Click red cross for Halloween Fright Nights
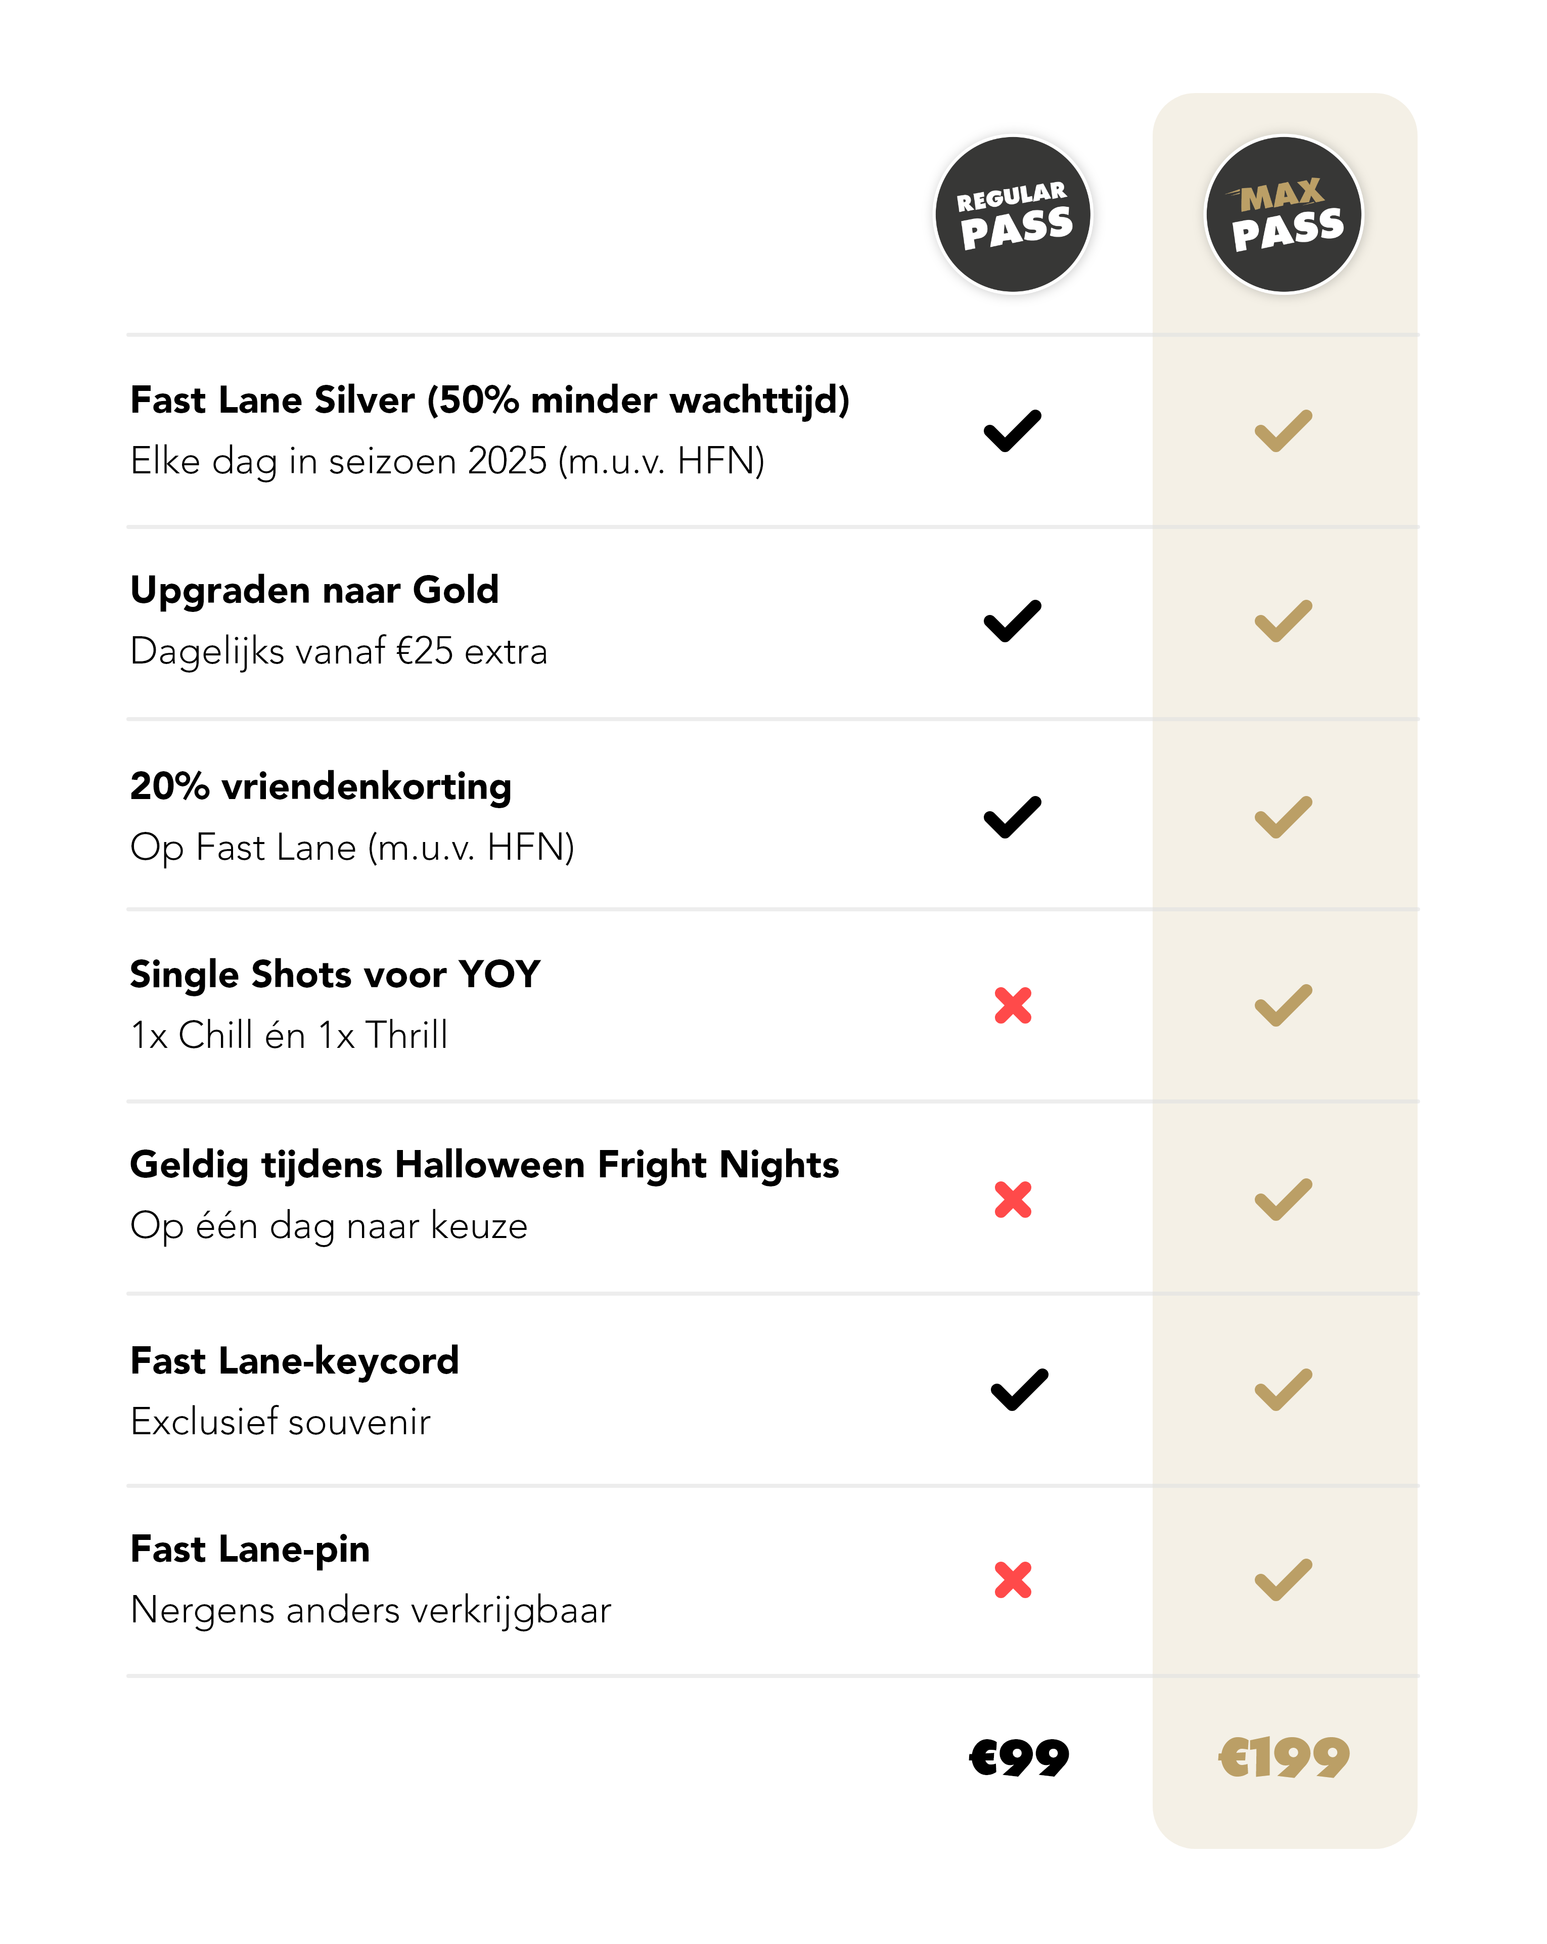 pos(1013,1199)
